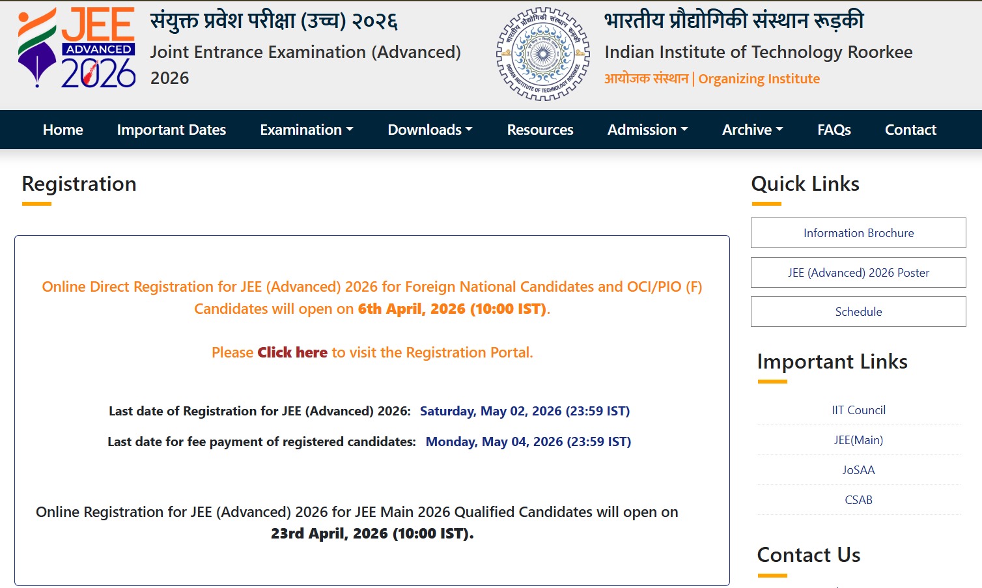Click the Information Brochure button

[x=858, y=232]
